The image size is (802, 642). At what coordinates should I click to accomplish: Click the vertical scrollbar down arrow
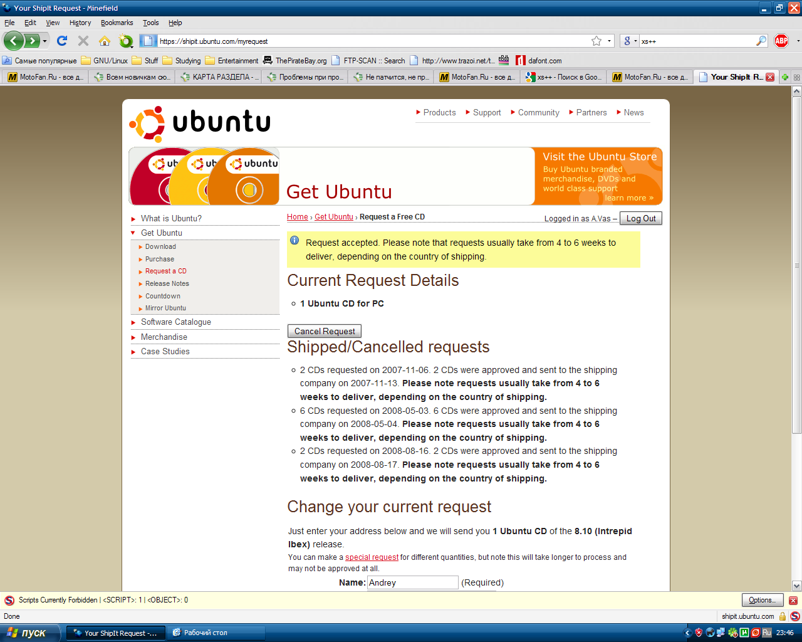tap(797, 586)
